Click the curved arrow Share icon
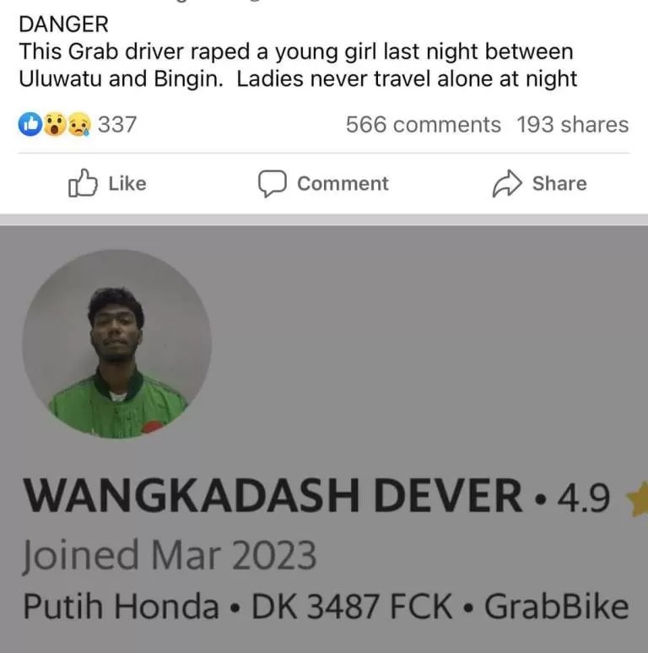648x653 pixels. [x=507, y=183]
